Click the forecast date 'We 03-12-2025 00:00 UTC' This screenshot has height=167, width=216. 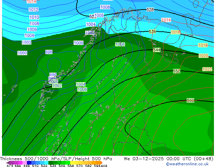tap(158, 159)
